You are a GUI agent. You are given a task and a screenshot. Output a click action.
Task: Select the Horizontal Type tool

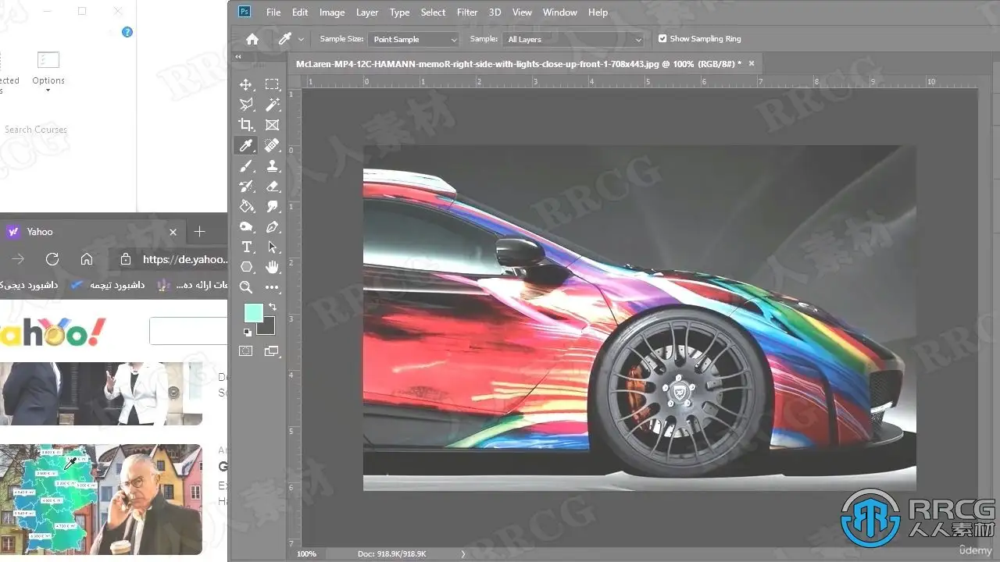pos(246,247)
